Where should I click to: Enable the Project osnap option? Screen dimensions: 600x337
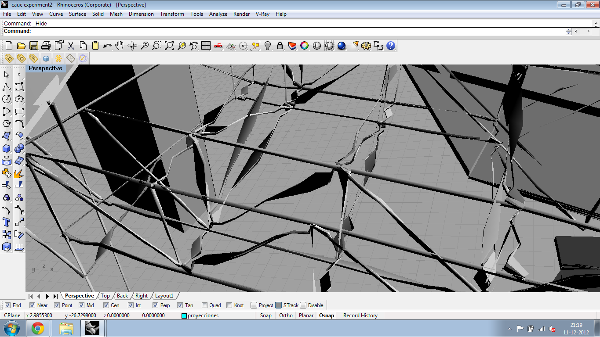(x=254, y=305)
